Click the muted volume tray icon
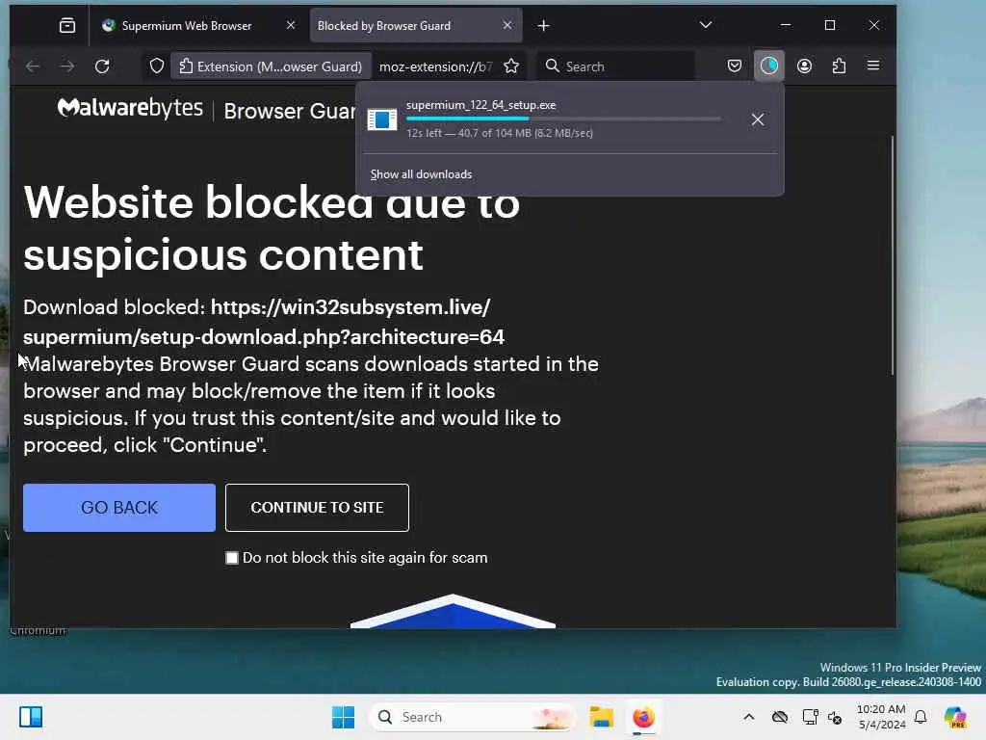Viewport: 986px width, 740px height. pos(835,717)
